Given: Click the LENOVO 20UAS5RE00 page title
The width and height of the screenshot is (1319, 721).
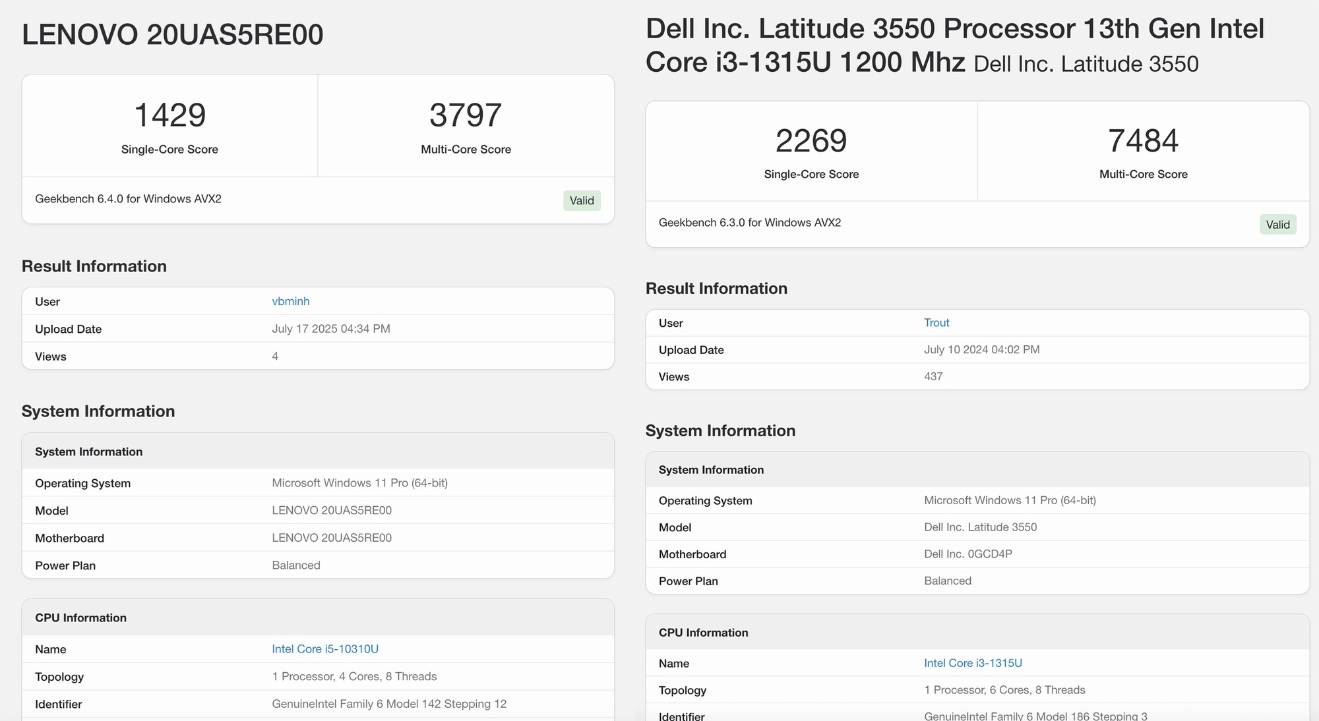Looking at the screenshot, I should point(173,34).
